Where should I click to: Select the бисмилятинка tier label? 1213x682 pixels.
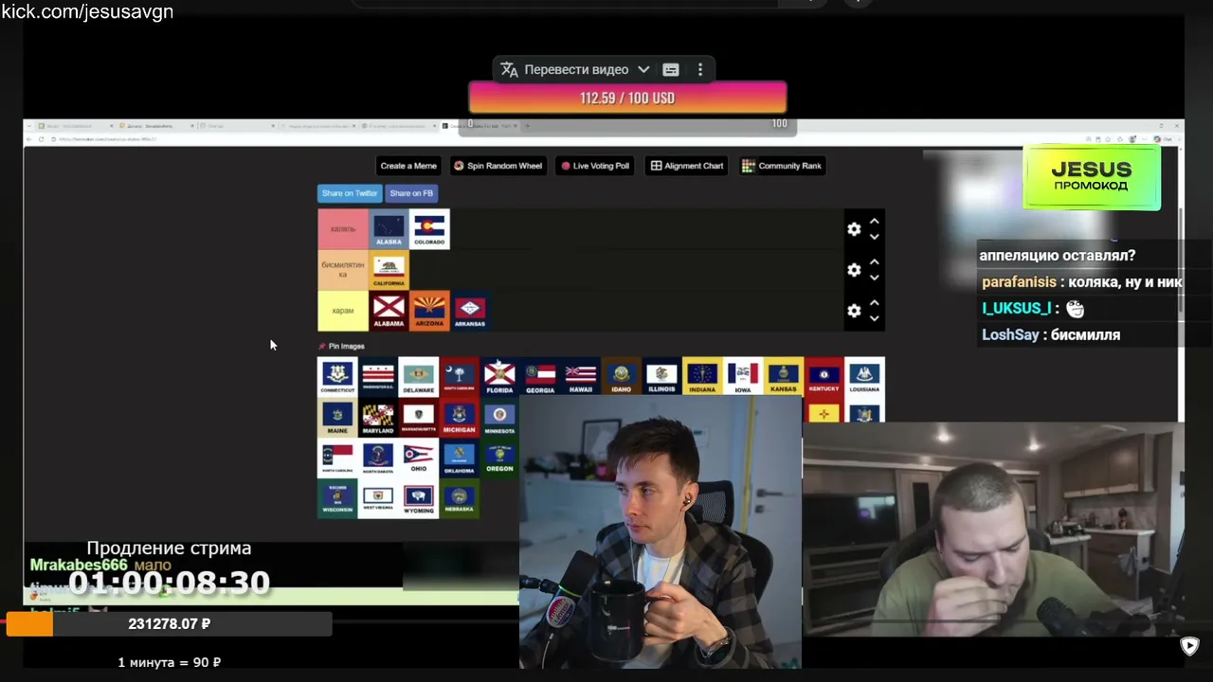pyautogui.click(x=343, y=270)
